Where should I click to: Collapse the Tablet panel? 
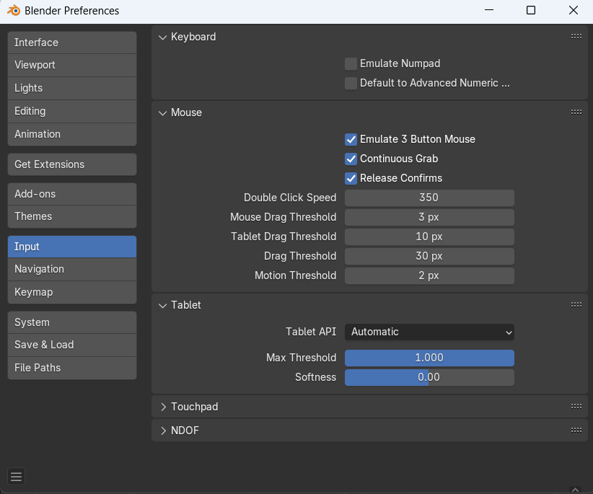pyautogui.click(x=162, y=305)
